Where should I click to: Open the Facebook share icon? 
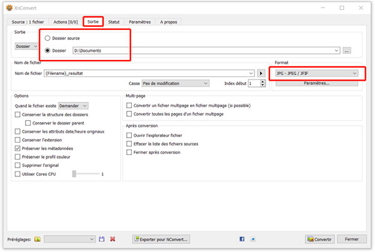[242, 239]
